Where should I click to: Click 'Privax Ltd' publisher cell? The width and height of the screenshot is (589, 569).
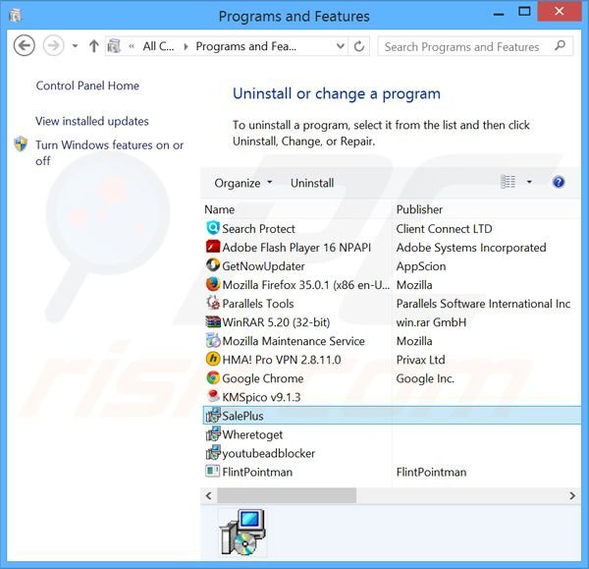point(421,360)
